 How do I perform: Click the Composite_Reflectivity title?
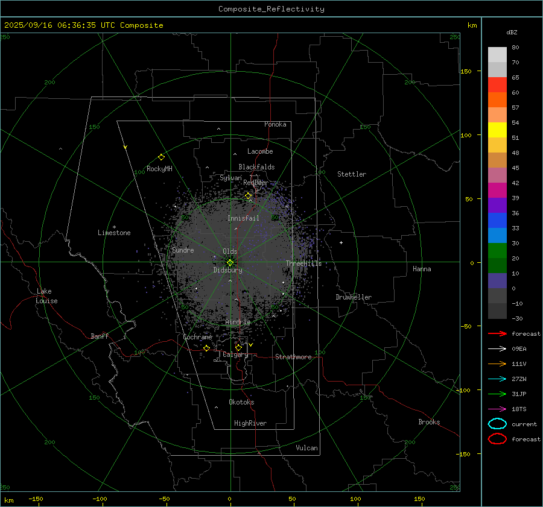click(x=271, y=9)
